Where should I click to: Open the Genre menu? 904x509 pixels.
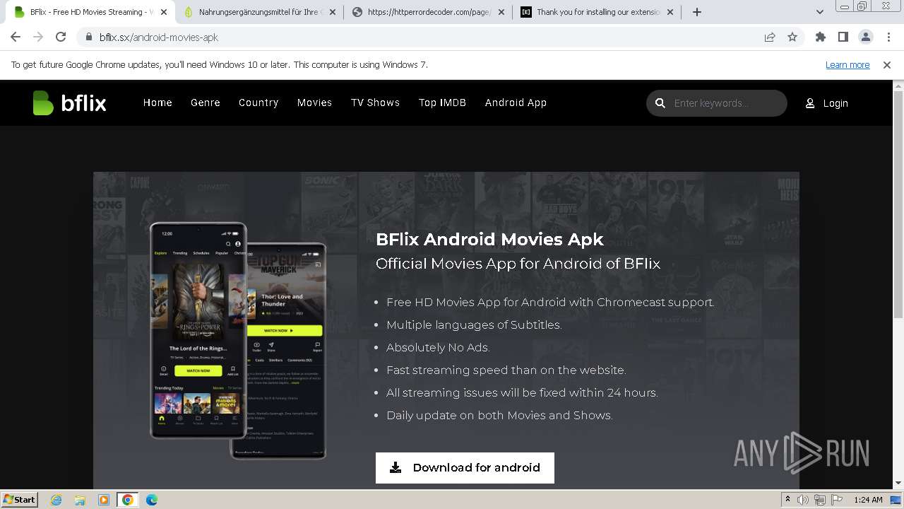(x=206, y=103)
